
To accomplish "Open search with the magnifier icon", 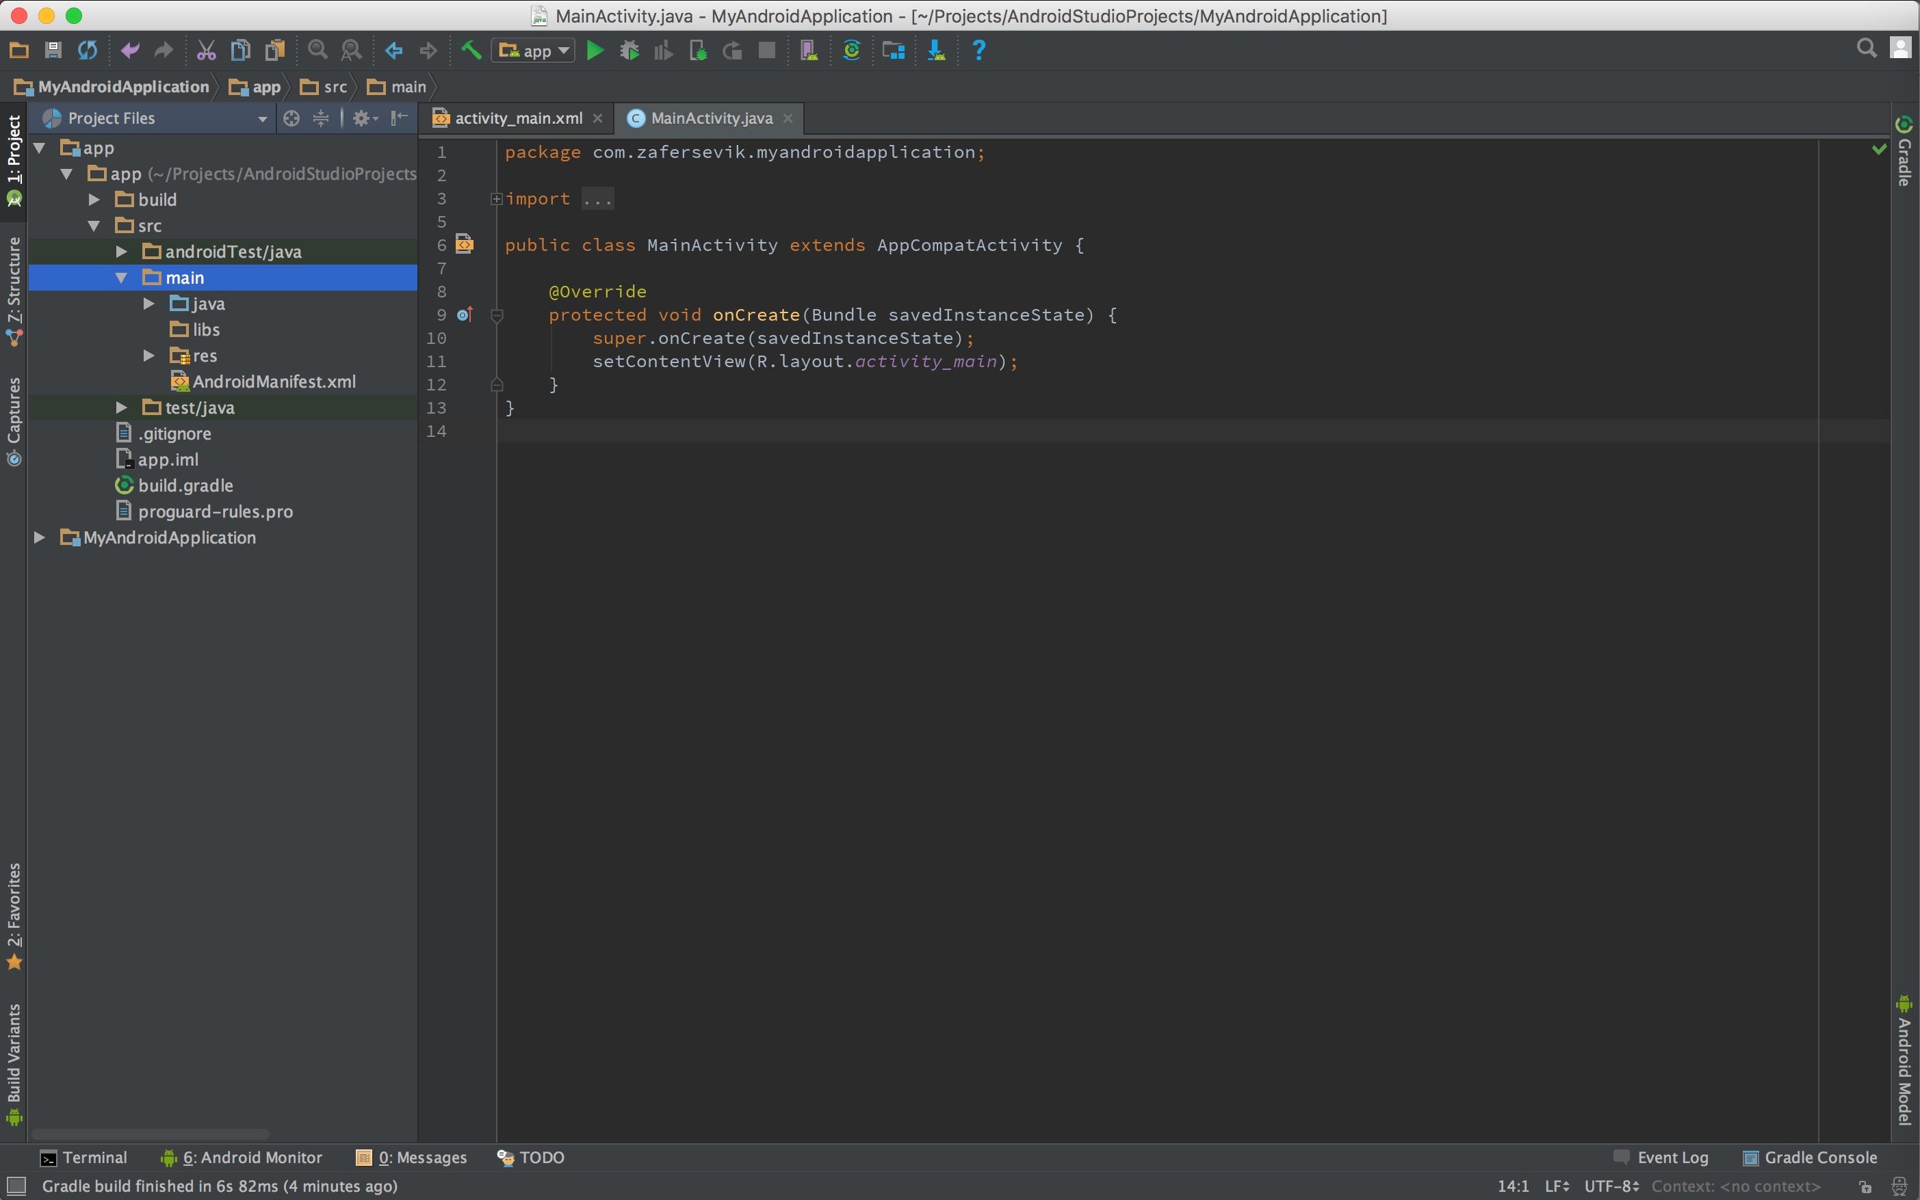I will click(x=1866, y=49).
